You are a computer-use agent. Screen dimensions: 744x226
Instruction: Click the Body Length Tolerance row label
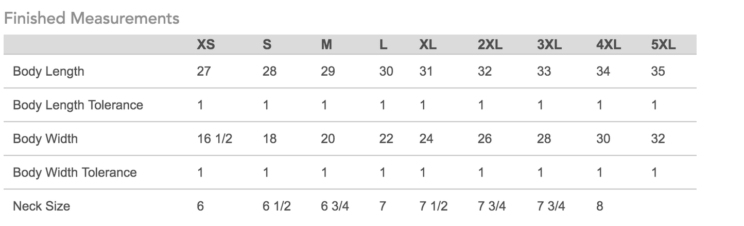(x=78, y=105)
